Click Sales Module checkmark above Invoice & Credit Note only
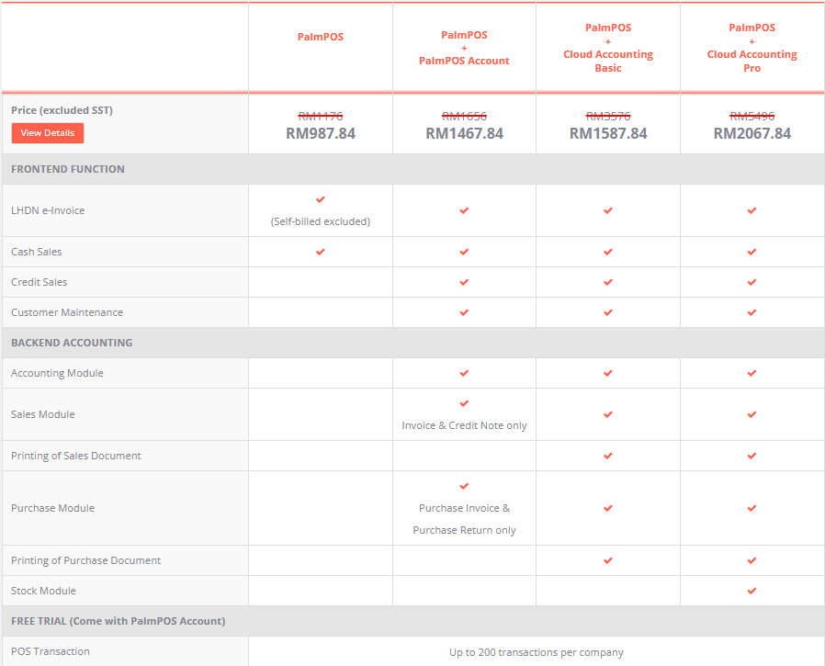This screenshot has width=825, height=666. click(464, 403)
